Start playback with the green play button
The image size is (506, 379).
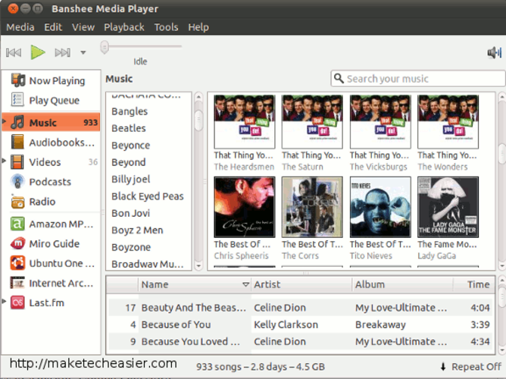click(38, 52)
